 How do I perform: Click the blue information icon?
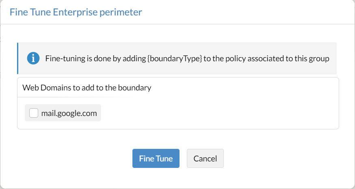pos(33,58)
